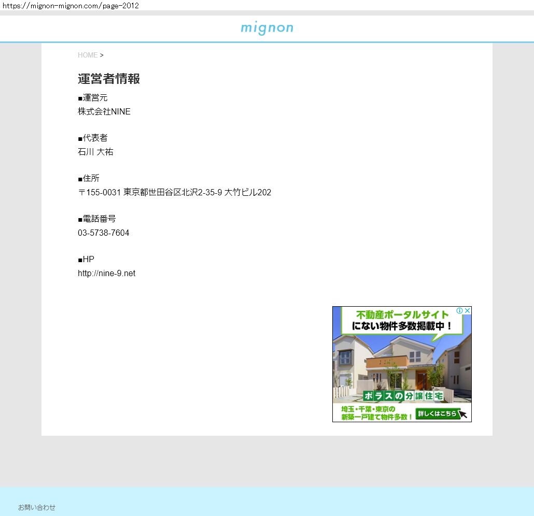Select the address line 〒155-0031
Image resolution: width=534 pixels, height=516 pixels.
click(174, 192)
